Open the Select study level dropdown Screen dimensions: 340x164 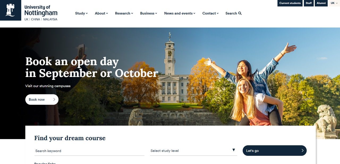[x=193, y=151]
